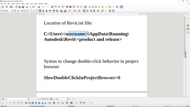Click the Insert chart icon
The image size is (190, 107).
[70, 7]
